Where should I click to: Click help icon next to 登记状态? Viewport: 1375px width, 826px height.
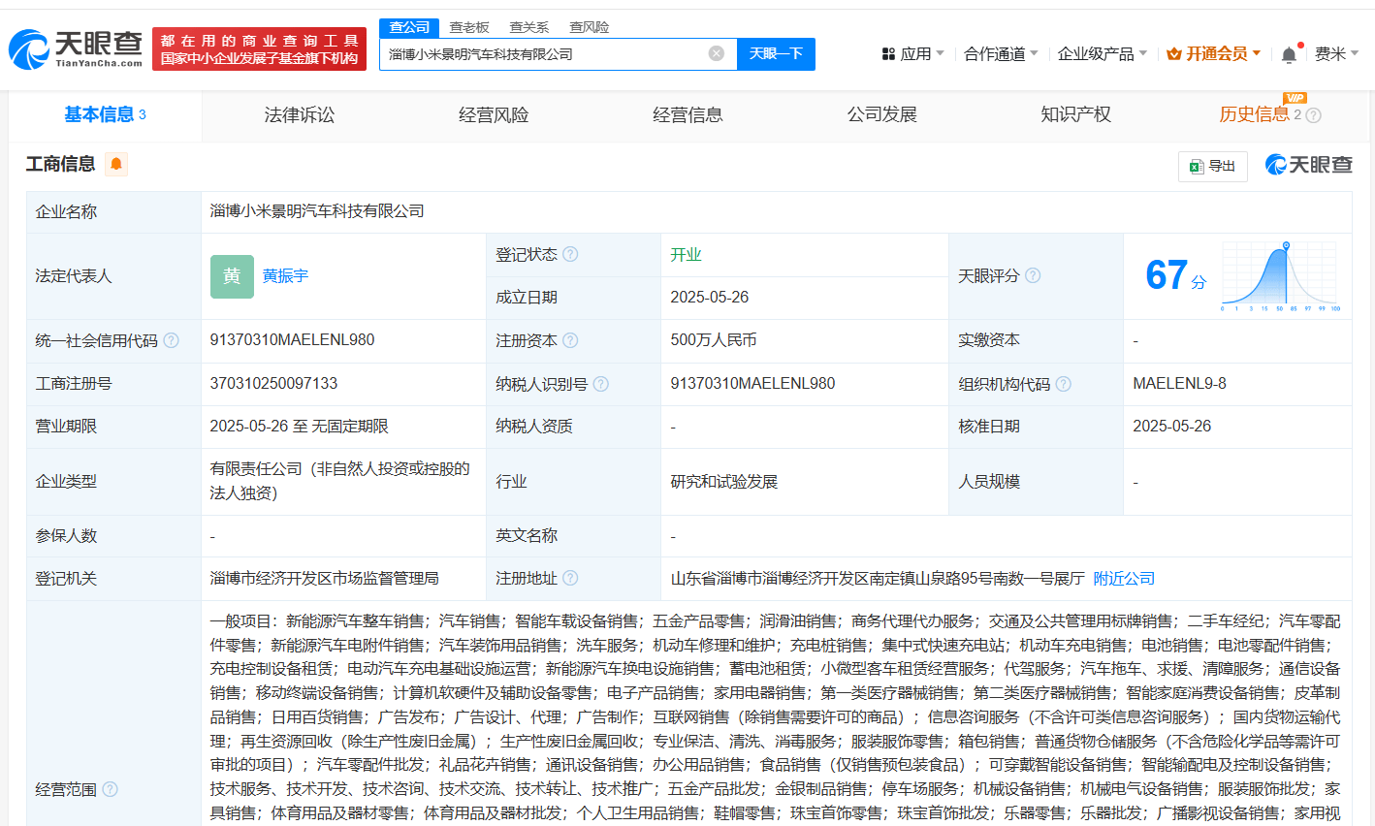click(x=570, y=254)
